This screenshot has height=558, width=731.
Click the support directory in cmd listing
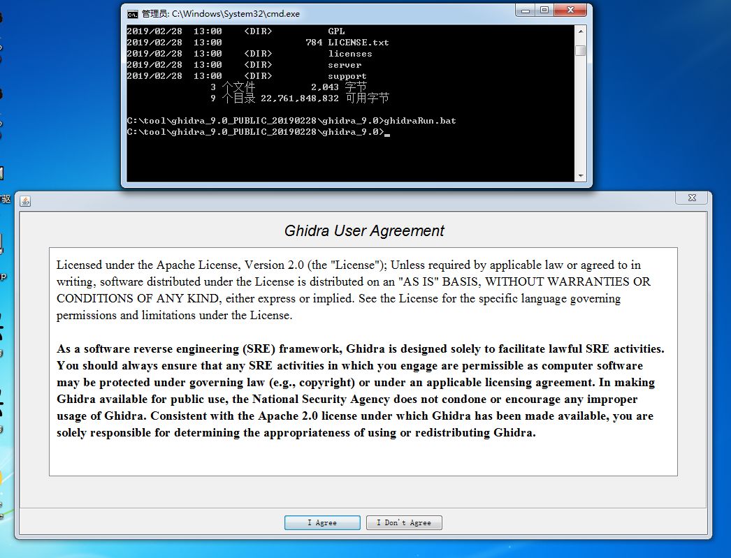coord(347,76)
